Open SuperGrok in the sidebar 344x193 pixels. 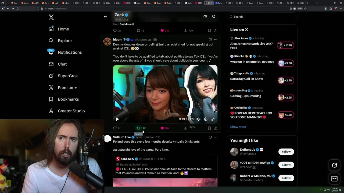point(63,76)
